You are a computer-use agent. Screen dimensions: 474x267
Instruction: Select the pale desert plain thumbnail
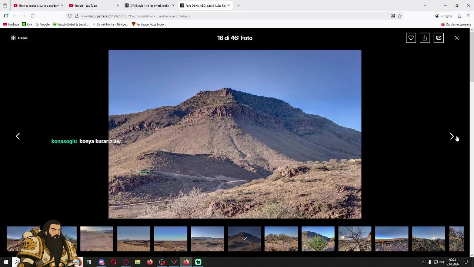tap(97, 239)
